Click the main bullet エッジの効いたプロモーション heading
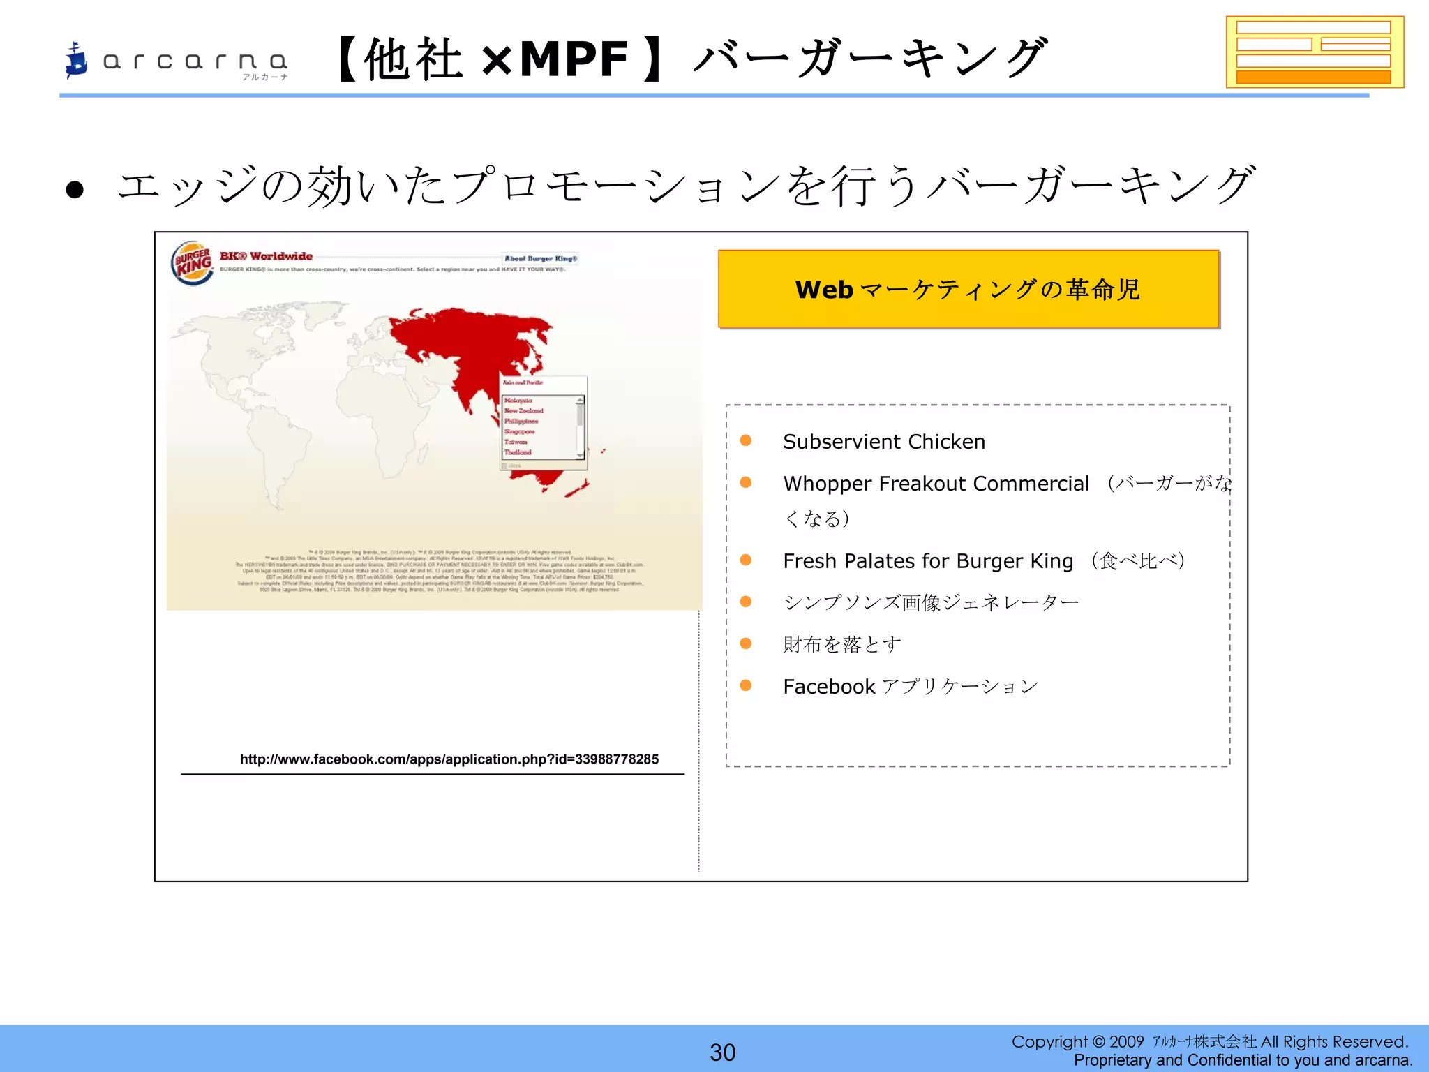Viewport: 1429px width, 1072px height. (686, 186)
